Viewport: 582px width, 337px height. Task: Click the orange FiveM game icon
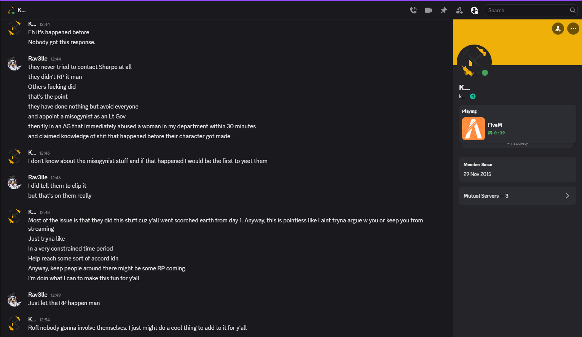click(473, 129)
